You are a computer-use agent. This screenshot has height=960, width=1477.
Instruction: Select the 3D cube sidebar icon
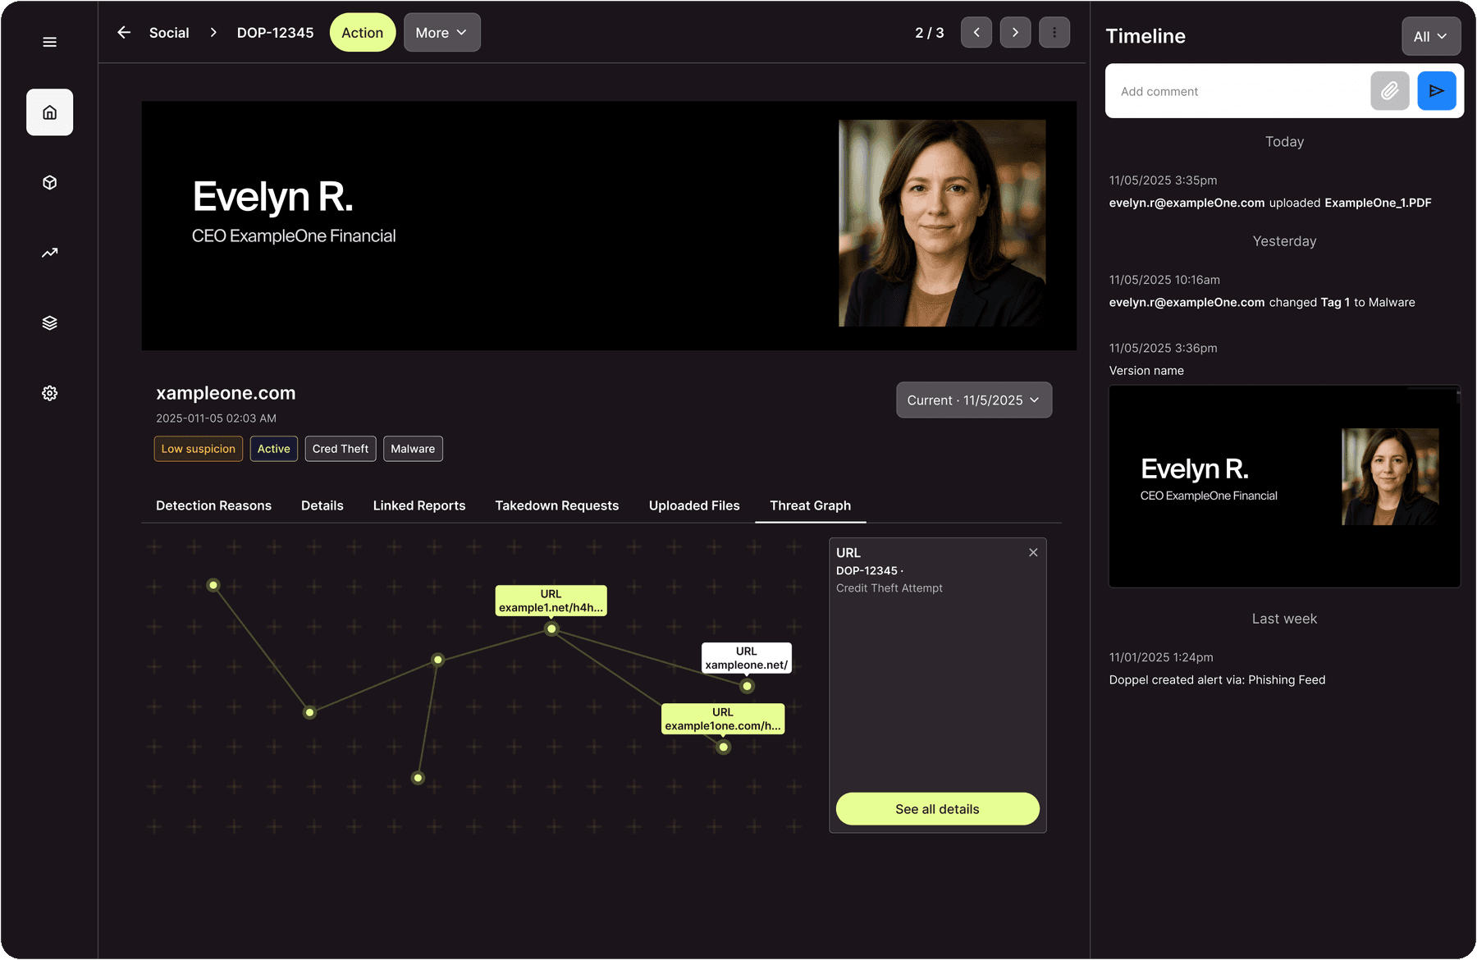pyautogui.click(x=49, y=182)
